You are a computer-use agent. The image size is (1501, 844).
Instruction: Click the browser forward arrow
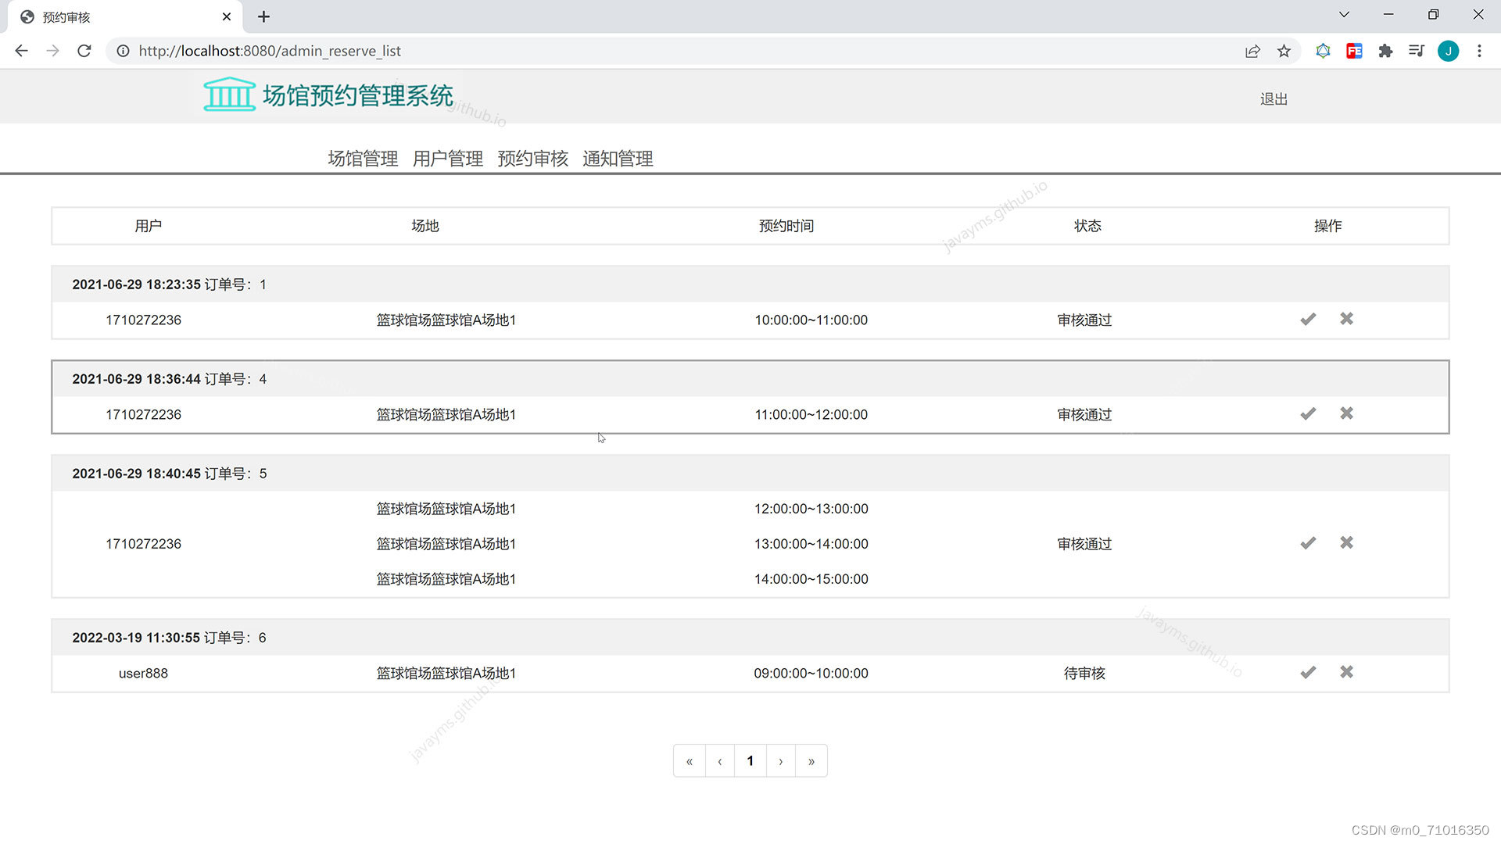[x=52, y=51]
